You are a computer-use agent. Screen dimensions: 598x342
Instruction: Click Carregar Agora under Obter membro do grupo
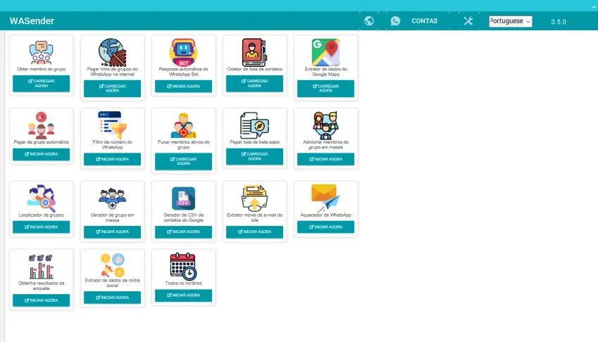tap(41, 84)
